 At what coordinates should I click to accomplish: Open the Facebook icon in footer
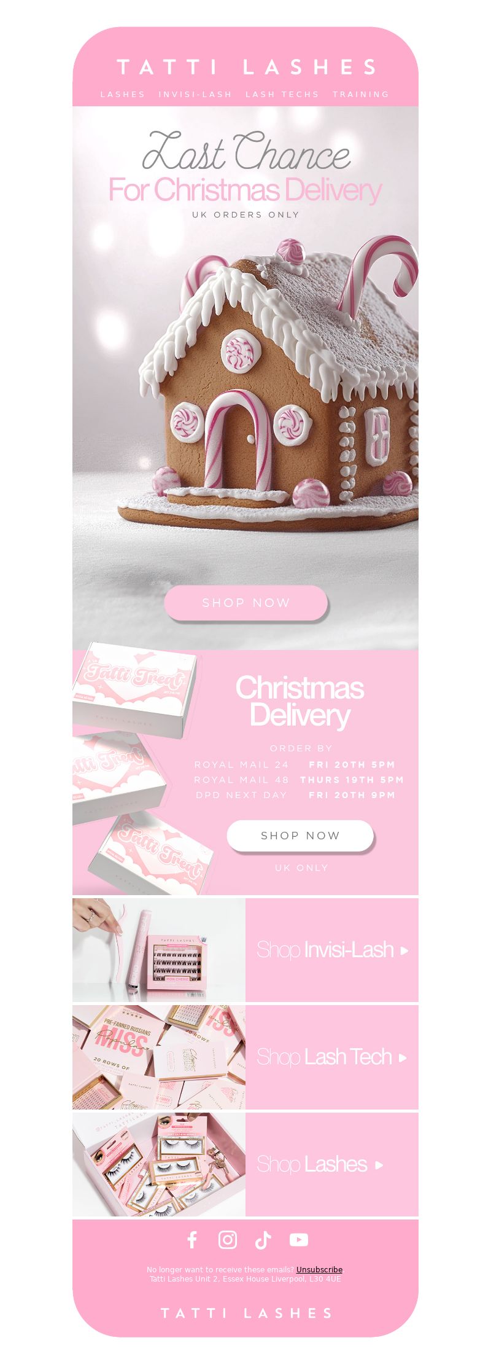192,1240
